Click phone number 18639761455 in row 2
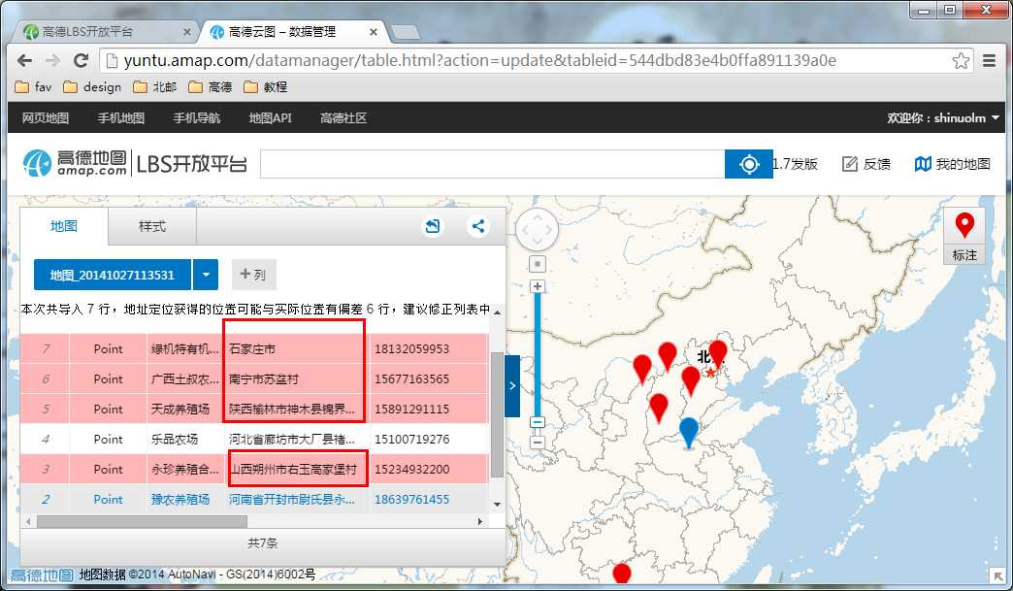Viewport: 1013px width, 591px height. pyautogui.click(x=411, y=499)
